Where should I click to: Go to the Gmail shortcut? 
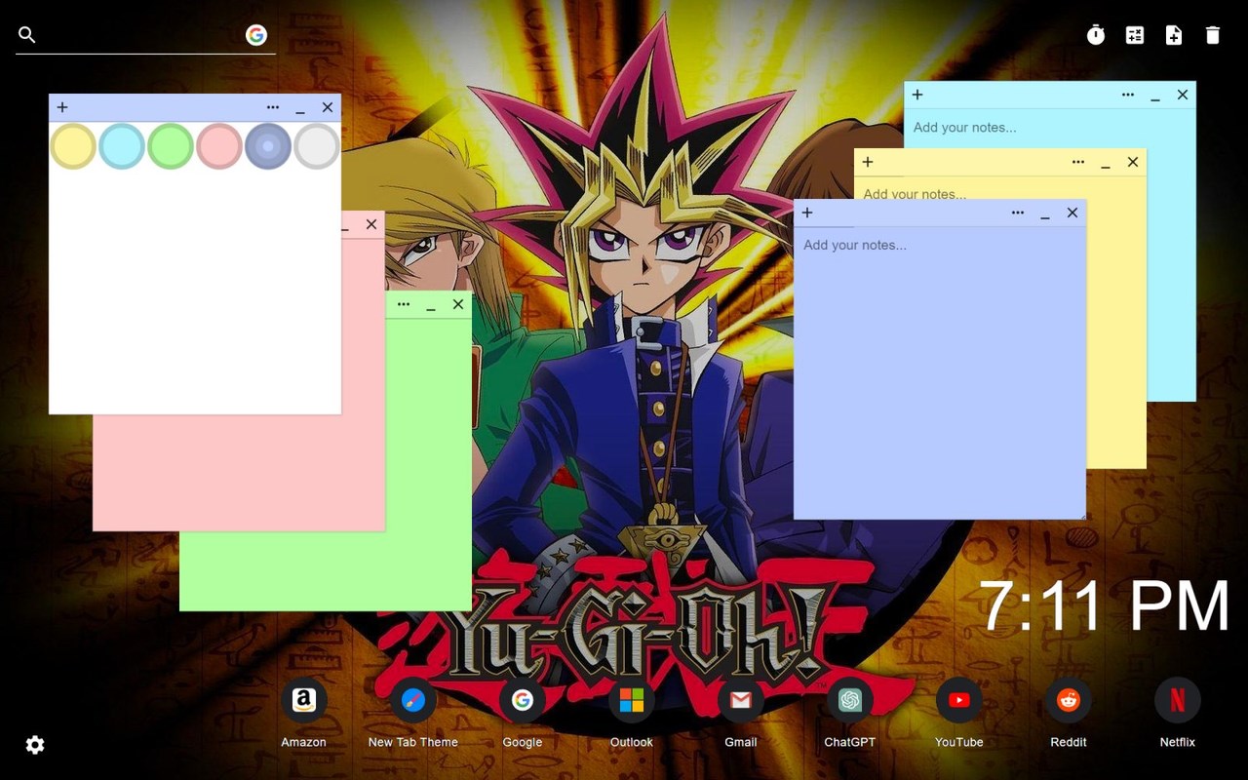(x=741, y=700)
